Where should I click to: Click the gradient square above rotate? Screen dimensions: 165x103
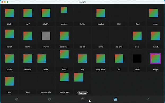pos(28,36)
